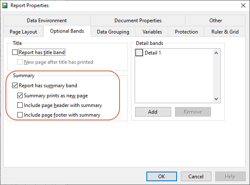Confirm changes with OK button
The height and width of the screenshot is (185, 250).
(x=161, y=176)
